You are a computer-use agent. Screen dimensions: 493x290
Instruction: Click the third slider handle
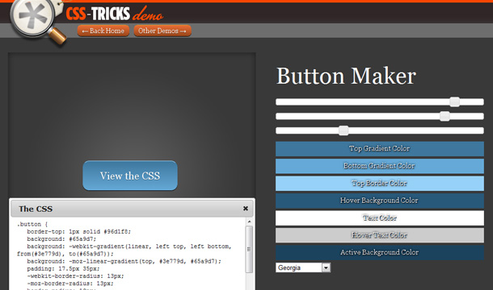(343, 130)
